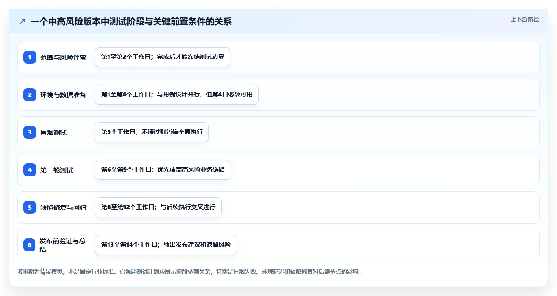
Task: Select the 范围与风险评审 stage label
Action: point(63,57)
